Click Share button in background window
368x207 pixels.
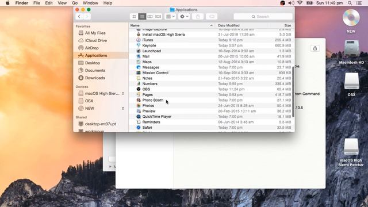[x=315, y=48]
